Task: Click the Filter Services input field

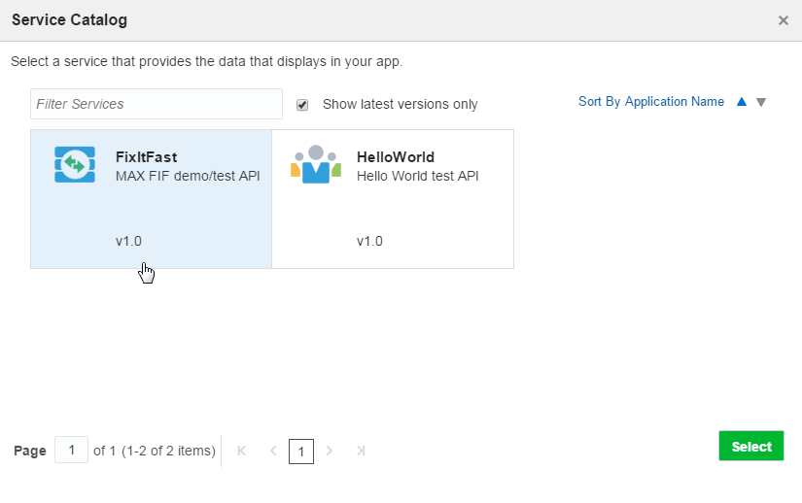Action: 157,104
